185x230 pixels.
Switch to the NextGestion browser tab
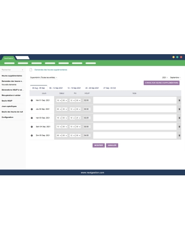9,58
